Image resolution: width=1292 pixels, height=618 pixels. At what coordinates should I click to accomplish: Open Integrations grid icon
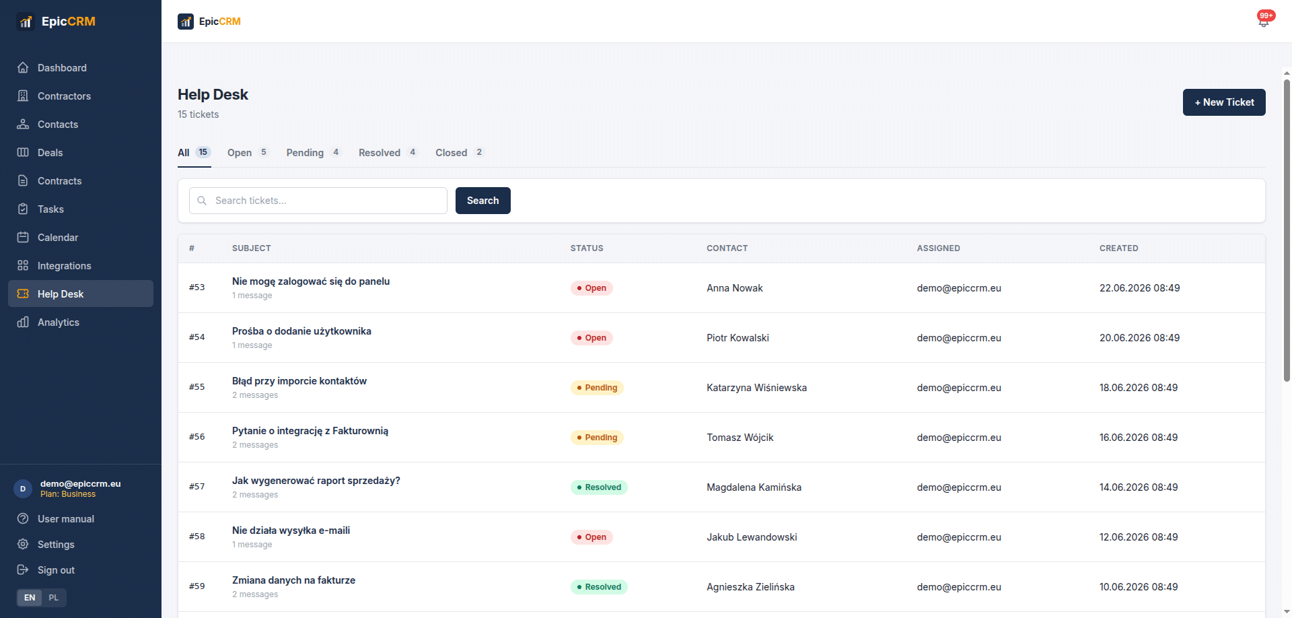point(23,265)
